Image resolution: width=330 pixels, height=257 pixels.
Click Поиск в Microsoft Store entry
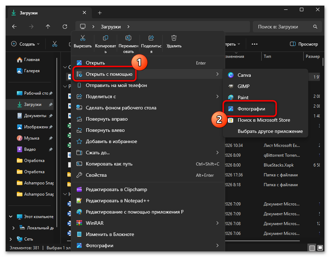click(x=264, y=120)
